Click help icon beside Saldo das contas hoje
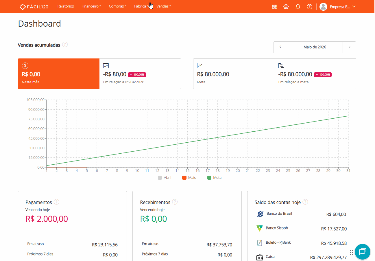This screenshot has height=261, width=375. pos(305,202)
